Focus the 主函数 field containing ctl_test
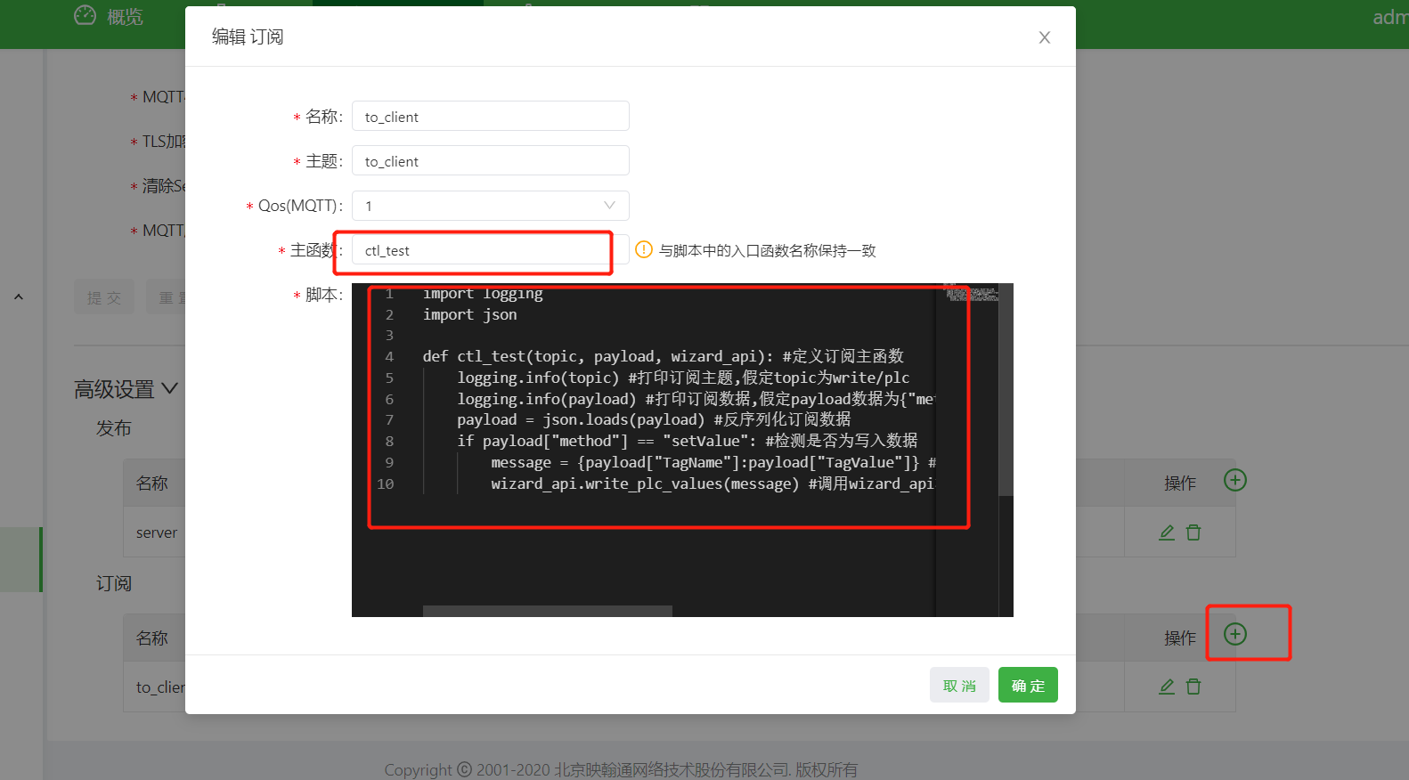Viewport: 1409px width, 780px height. [481, 250]
